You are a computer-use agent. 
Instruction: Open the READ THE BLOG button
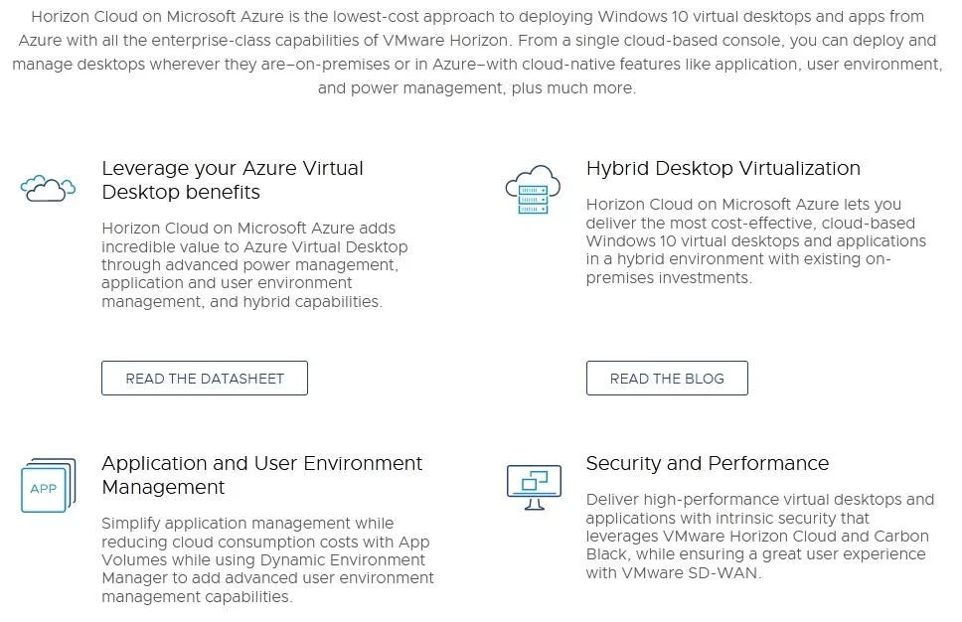667,378
